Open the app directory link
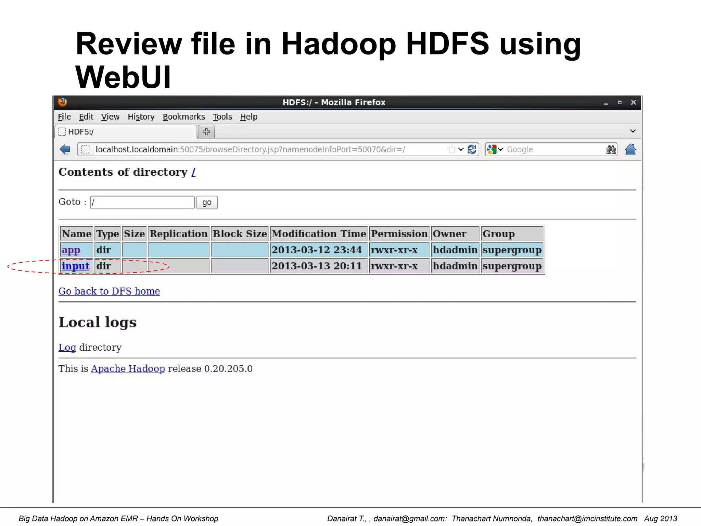This screenshot has width=701, height=526. click(71, 250)
